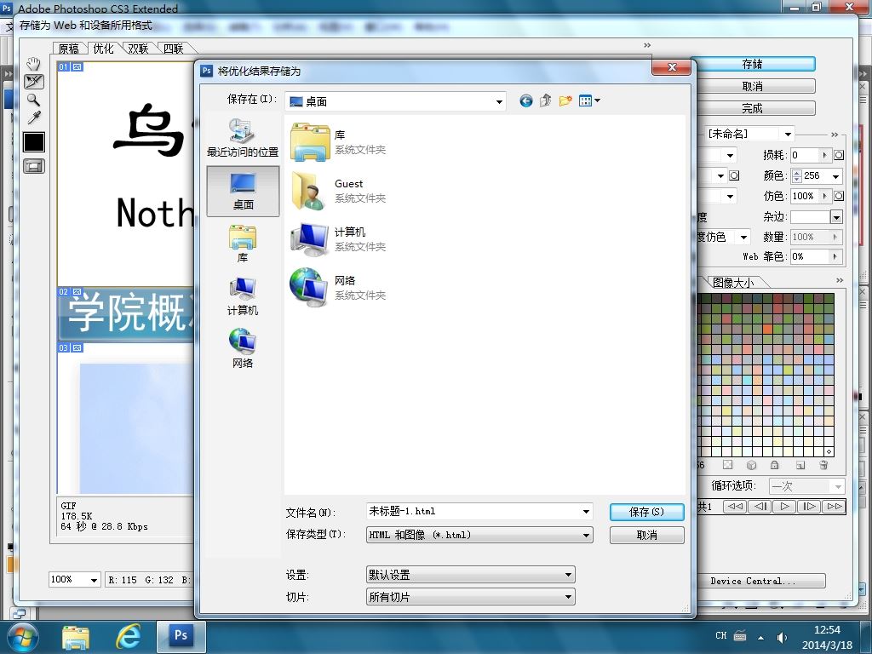This screenshot has height=654, width=872.
Task: Go up one folder level
Action: (545, 100)
